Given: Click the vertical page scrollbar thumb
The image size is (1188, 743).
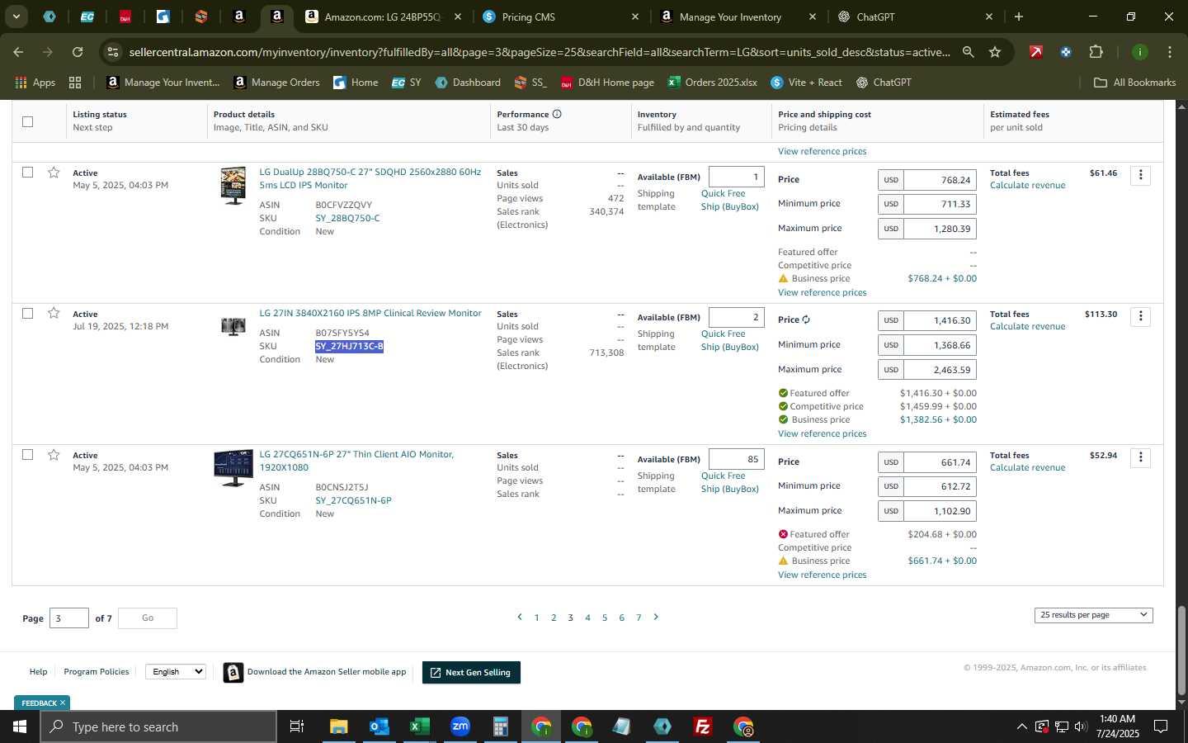Looking at the screenshot, I should tap(1181, 650).
